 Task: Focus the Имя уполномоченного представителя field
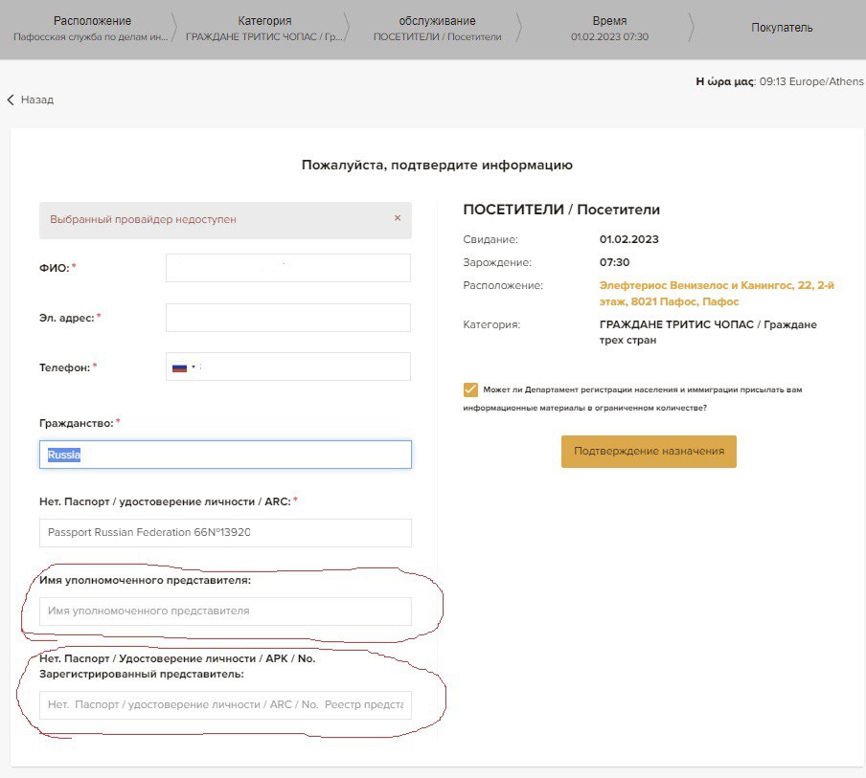225,611
